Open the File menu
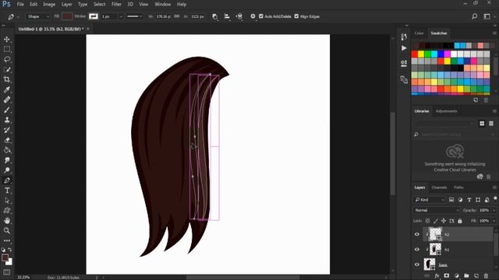This screenshot has width=499, height=280. click(x=20, y=5)
